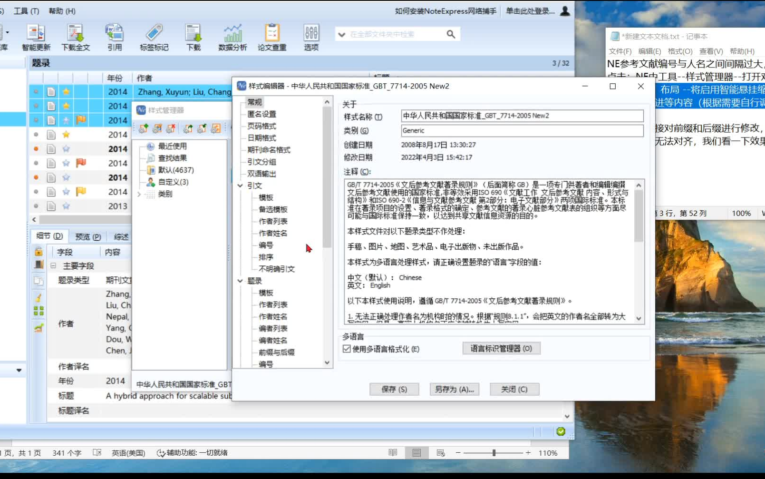Click the 样式名称 input field

tap(522, 116)
